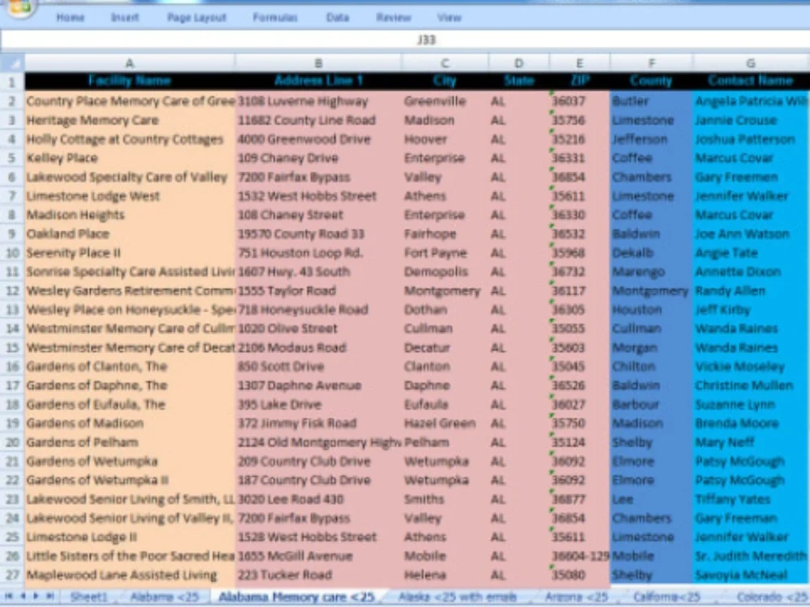Click the Contact Name header cell
The height and width of the screenshot is (607, 810).
point(751,80)
